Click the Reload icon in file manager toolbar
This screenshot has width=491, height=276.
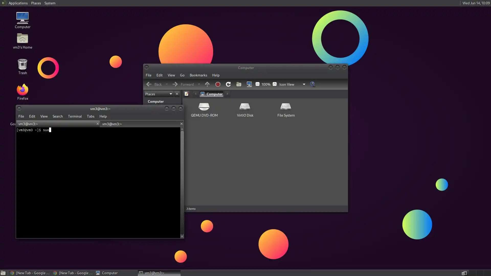[x=228, y=84]
